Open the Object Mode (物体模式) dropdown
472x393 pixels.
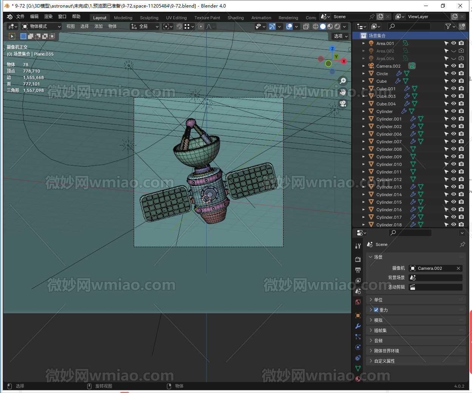pyautogui.click(x=41, y=26)
